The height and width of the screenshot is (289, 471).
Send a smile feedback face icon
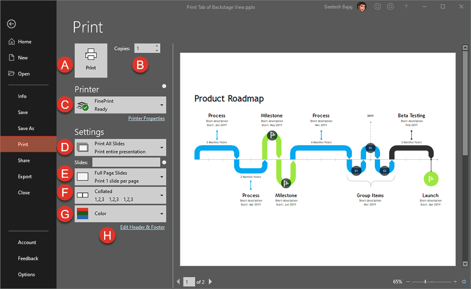[377, 7]
